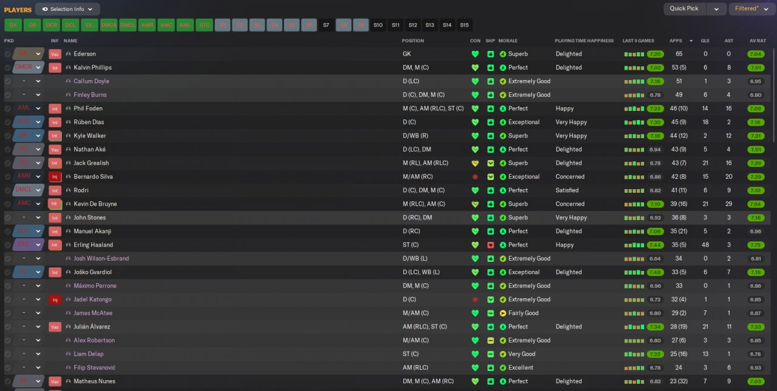Click Jack Grealish's yellow condition heart
This screenshot has width=777, height=391.
pyautogui.click(x=475, y=163)
